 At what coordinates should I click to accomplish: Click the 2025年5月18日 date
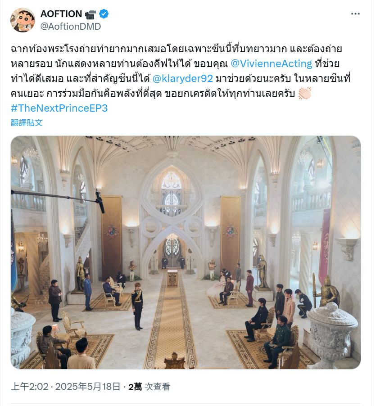pyautogui.click(x=88, y=387)
